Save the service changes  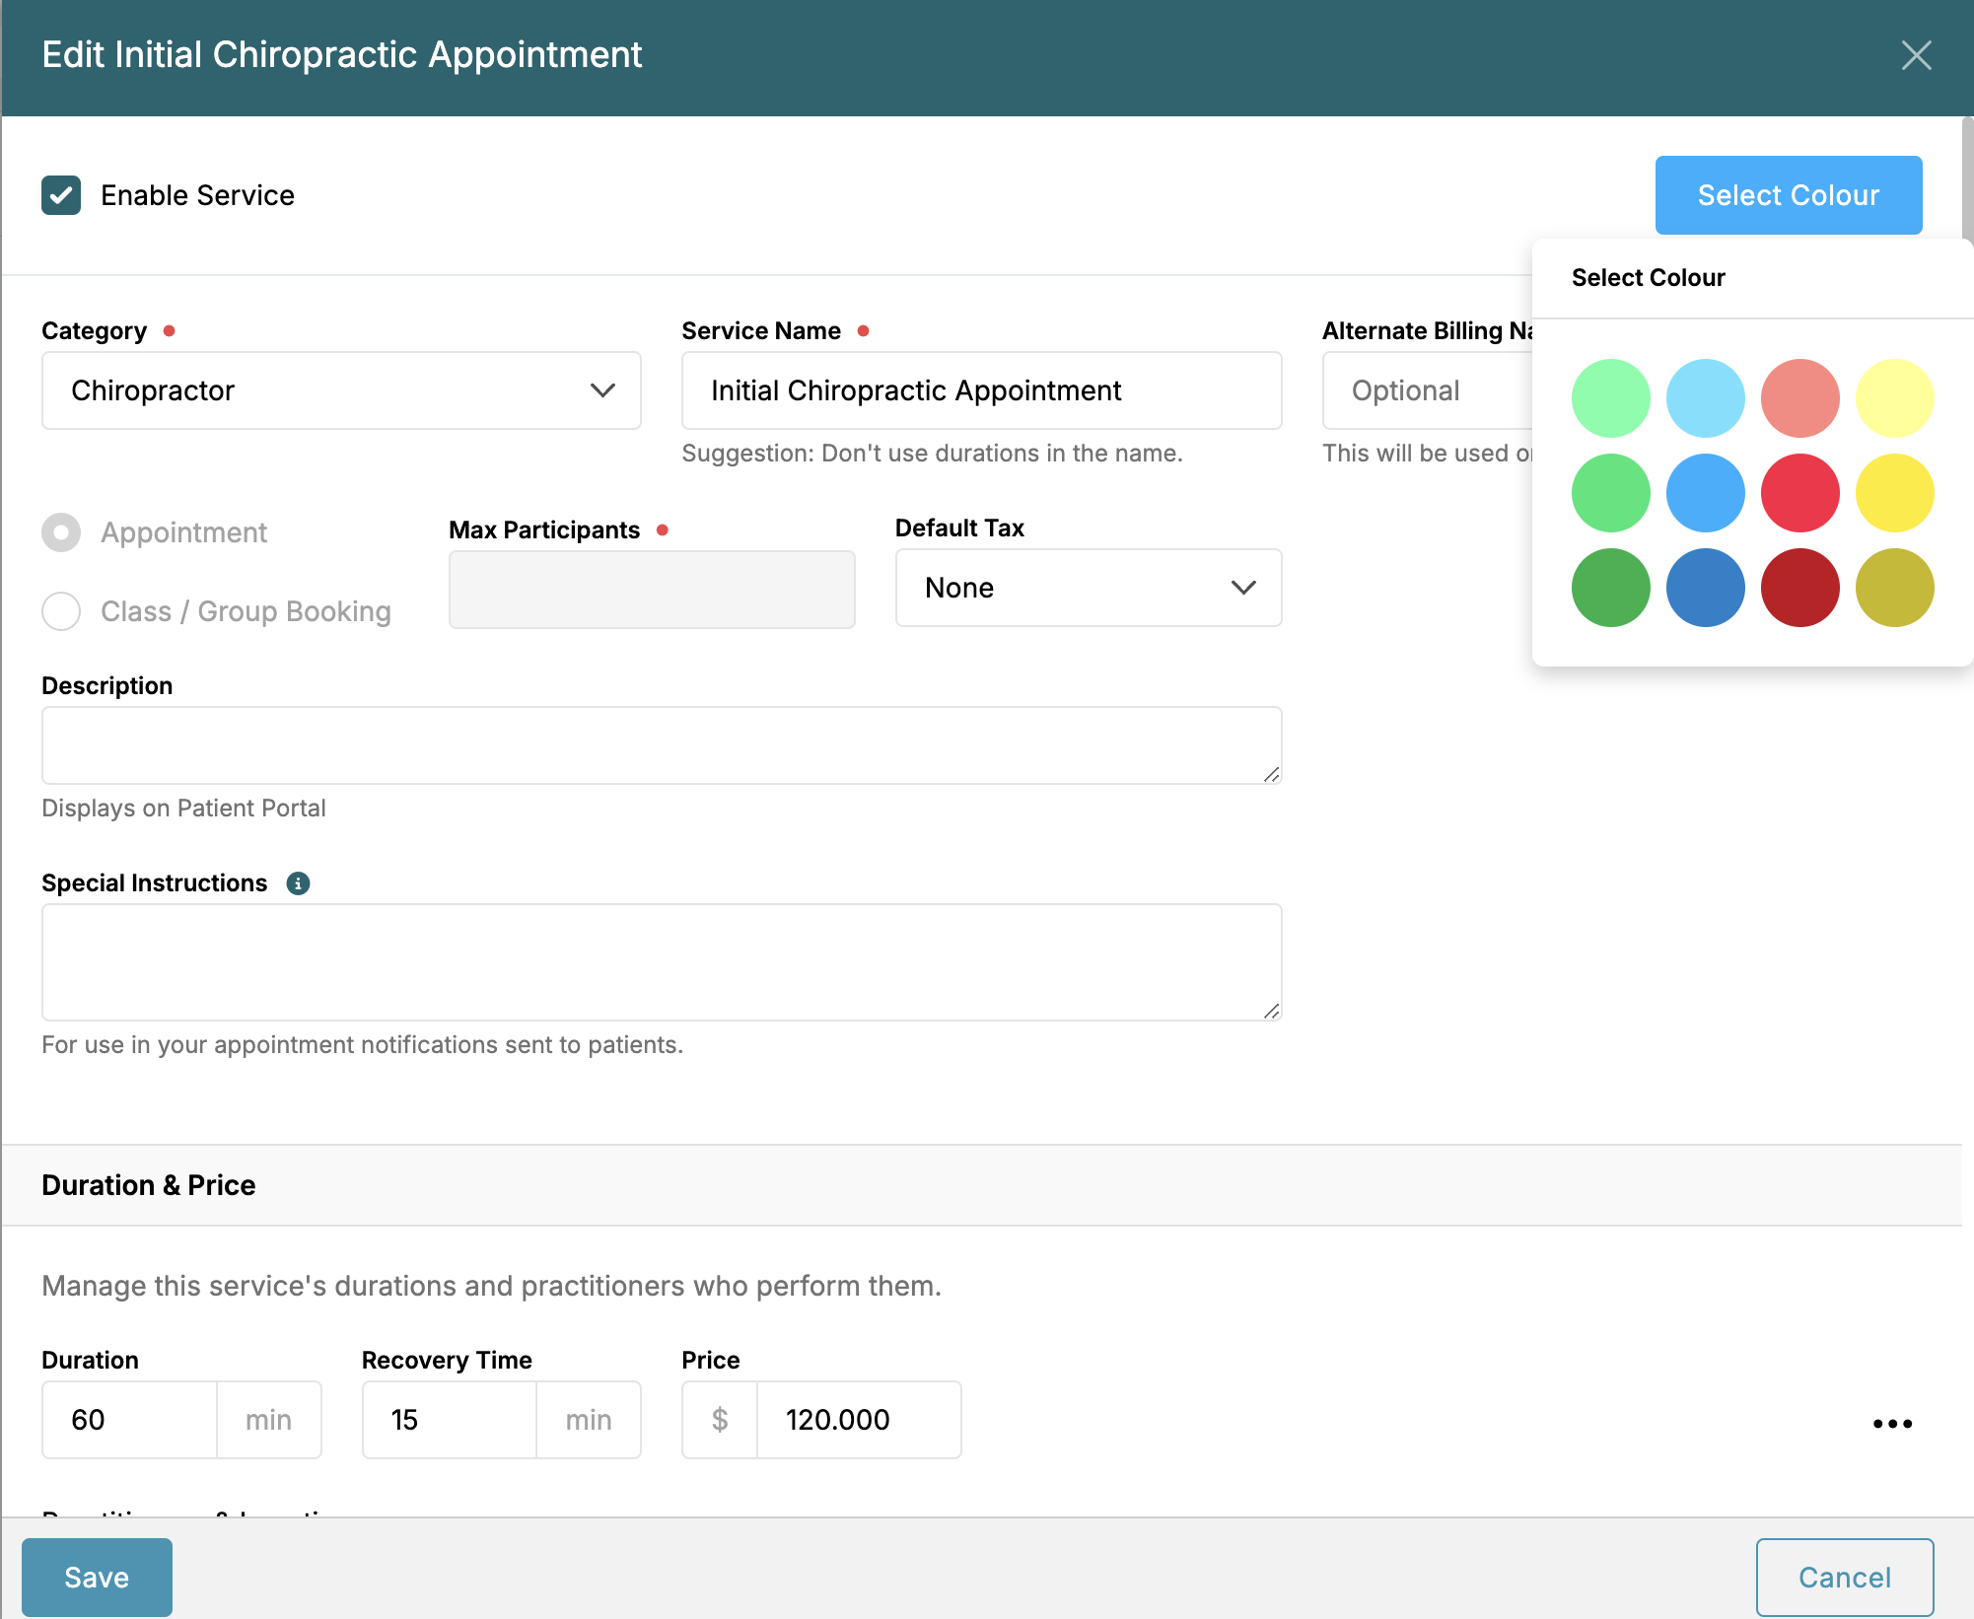pyautogui.click(x=97, y=1577)
